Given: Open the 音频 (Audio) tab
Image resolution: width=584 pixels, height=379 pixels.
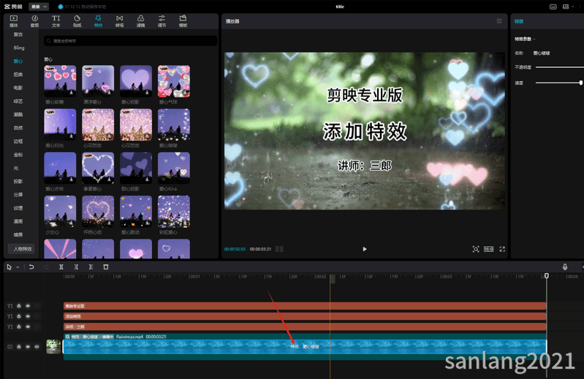Looking at the screenshot, I should (x=34, y=21).
